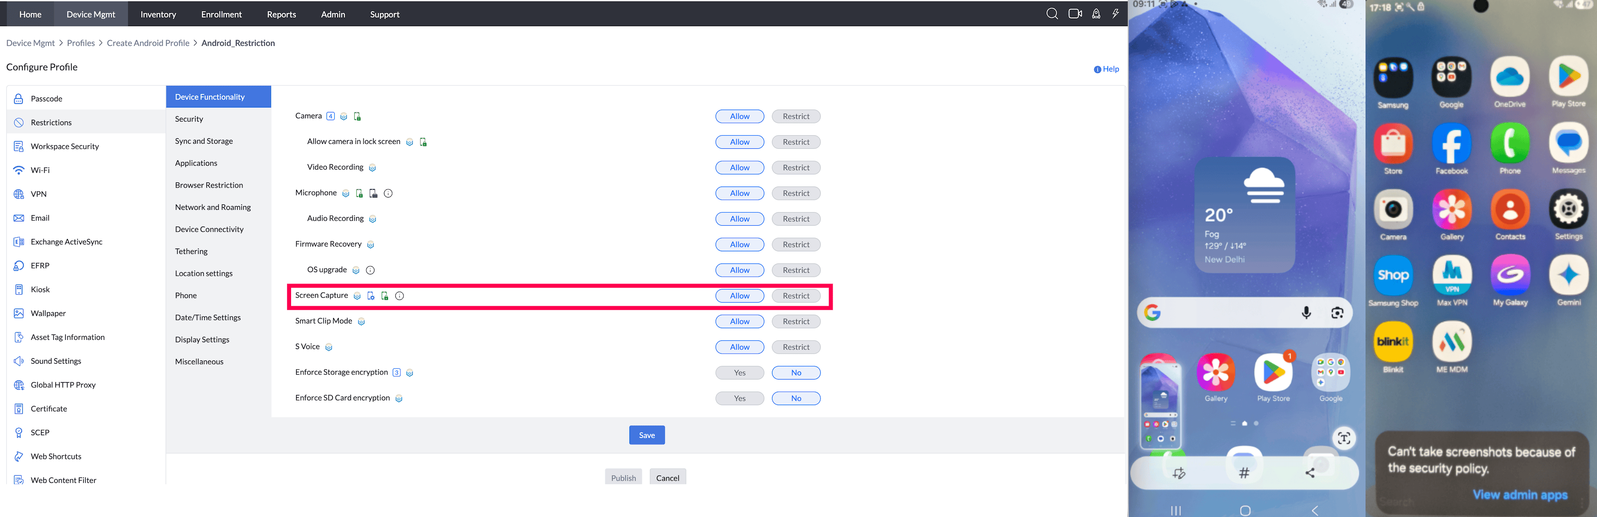Click the search magnifier icon in top bar

[1051, 14]
